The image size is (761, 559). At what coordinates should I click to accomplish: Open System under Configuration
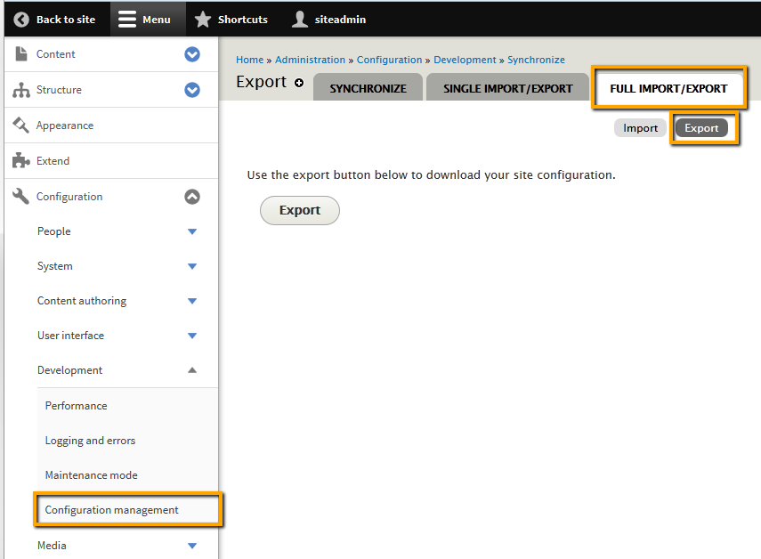coord(55,266)
